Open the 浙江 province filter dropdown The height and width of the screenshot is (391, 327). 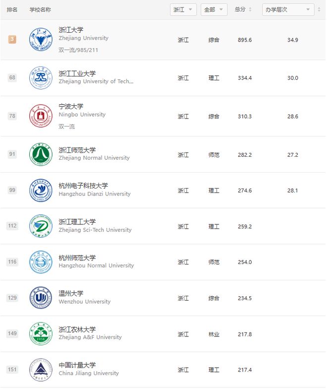[x=183, y=10]
